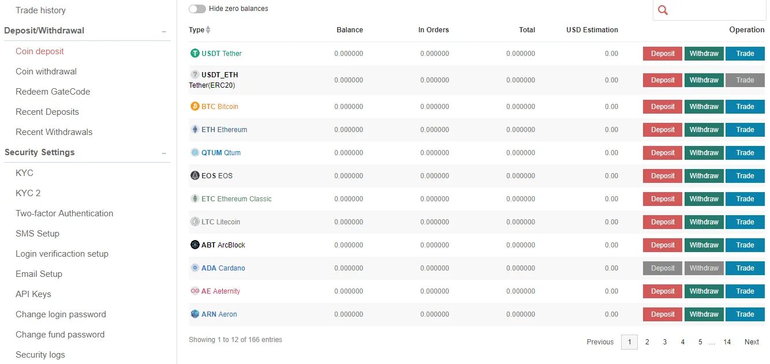Go to the Next page of entries
The width and height of the screenshot is (770, 364).
click(752, 342)
